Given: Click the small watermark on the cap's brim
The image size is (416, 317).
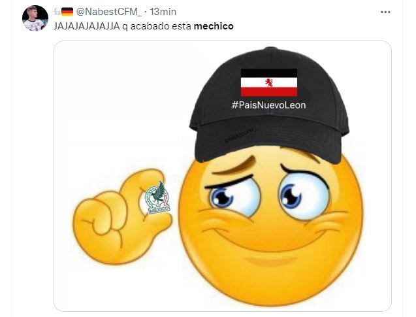Looking at the screenshot, I should 239,136.
